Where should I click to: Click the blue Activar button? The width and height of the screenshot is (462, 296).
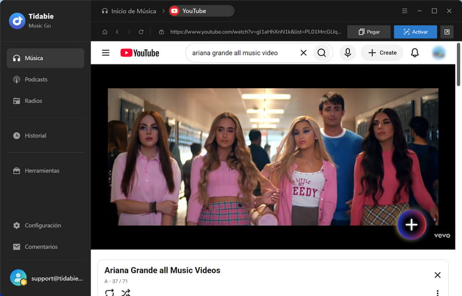click(x=415, y=32)
